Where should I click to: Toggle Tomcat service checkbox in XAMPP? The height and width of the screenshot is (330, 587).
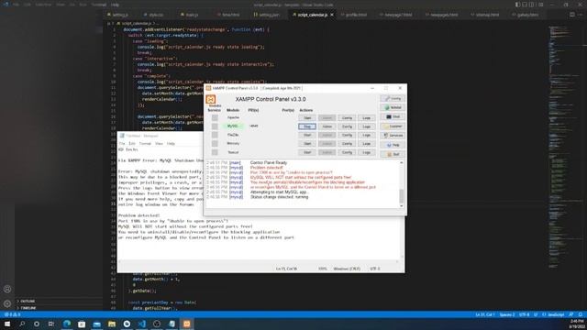pyautogui.click(x=215, y=152)
